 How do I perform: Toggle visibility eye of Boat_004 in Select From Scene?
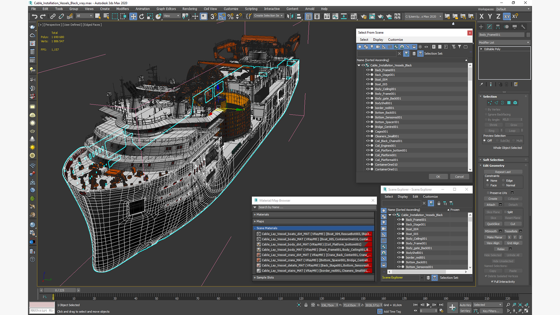pyautogui.click(x=368, y=79)
